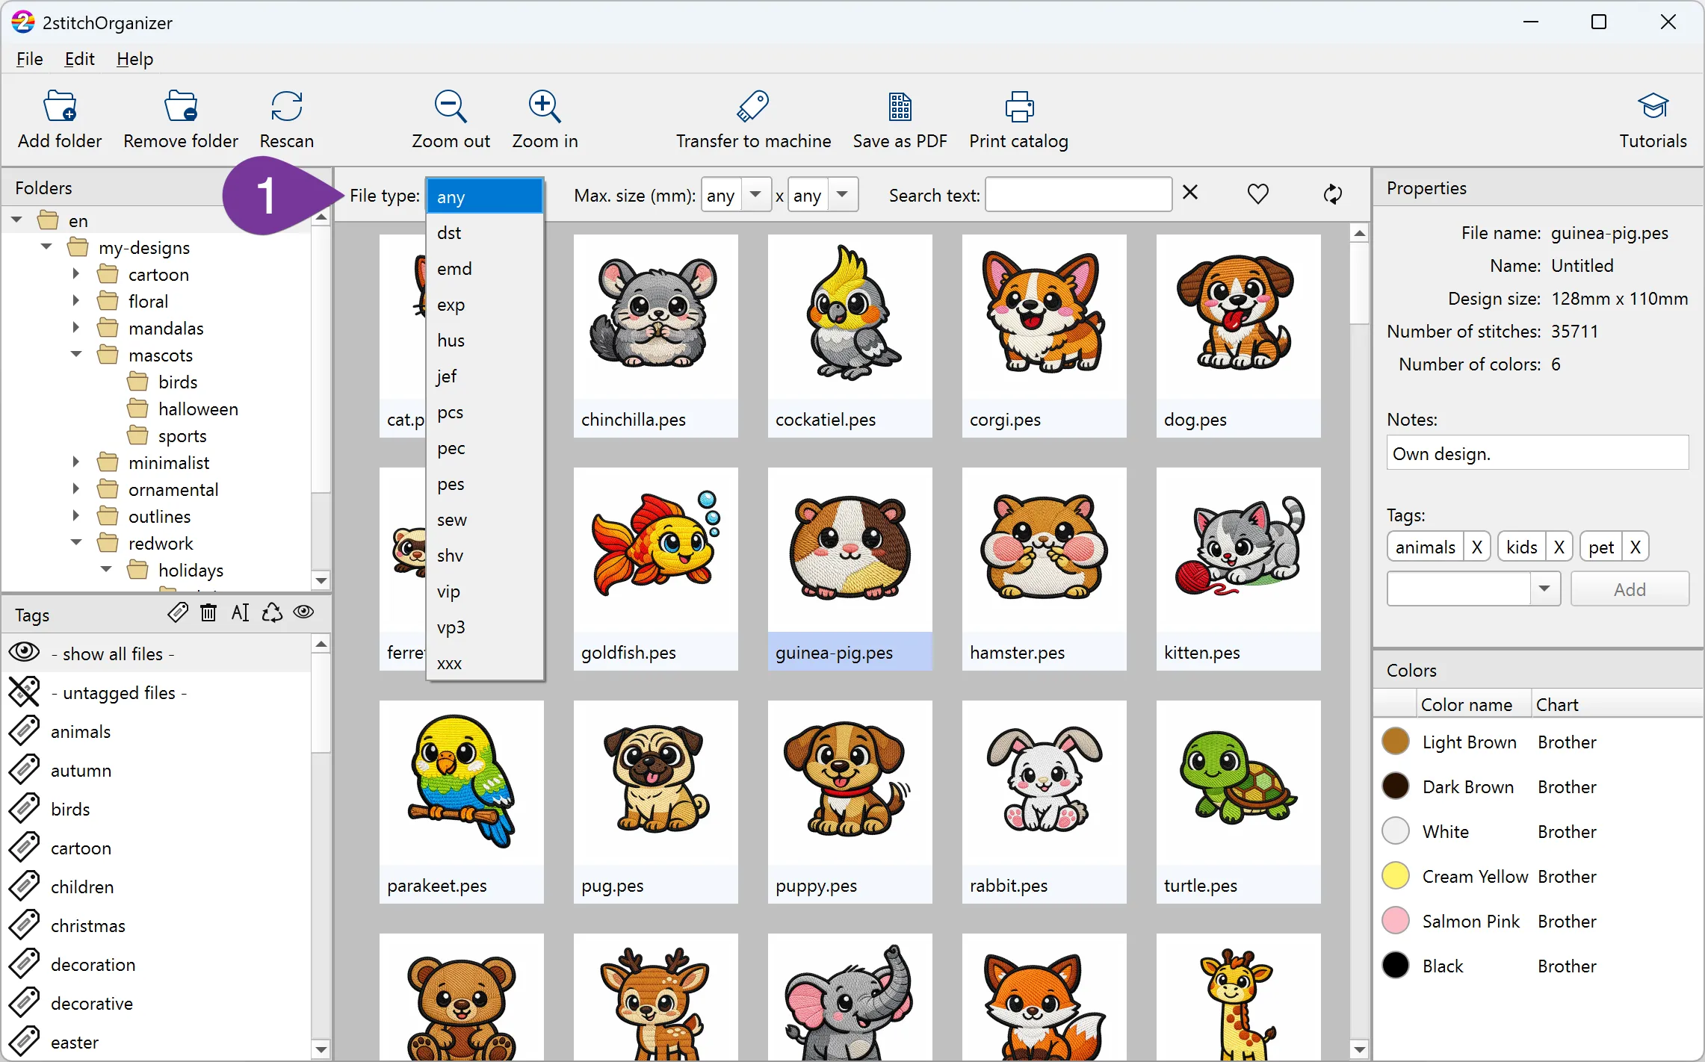Open the max width size dropdown

[x=756, y=195]
